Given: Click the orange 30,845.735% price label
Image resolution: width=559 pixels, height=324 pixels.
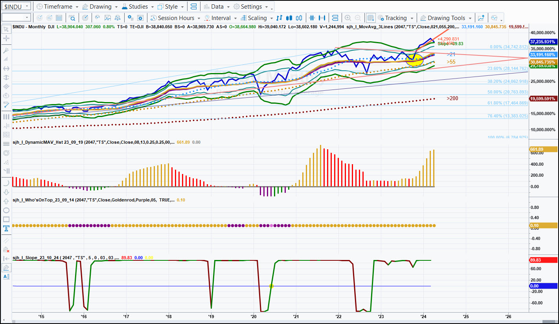Looking at the screenshot, I should pyautogui.click(x=543, y=62).
